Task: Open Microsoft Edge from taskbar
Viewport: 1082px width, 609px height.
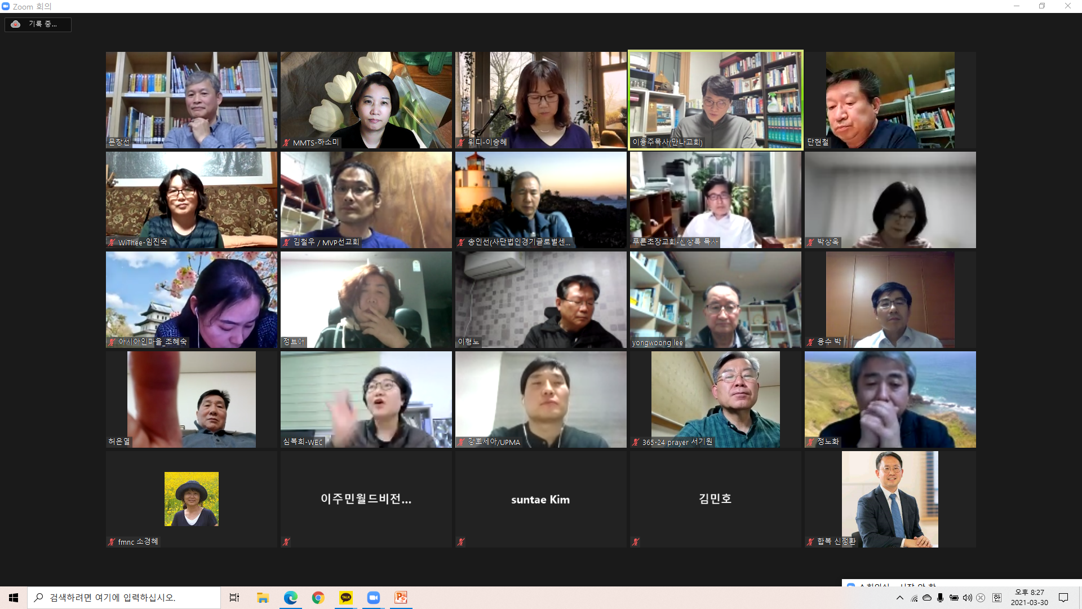Action: pyautogui.click(x=290, y=598)
